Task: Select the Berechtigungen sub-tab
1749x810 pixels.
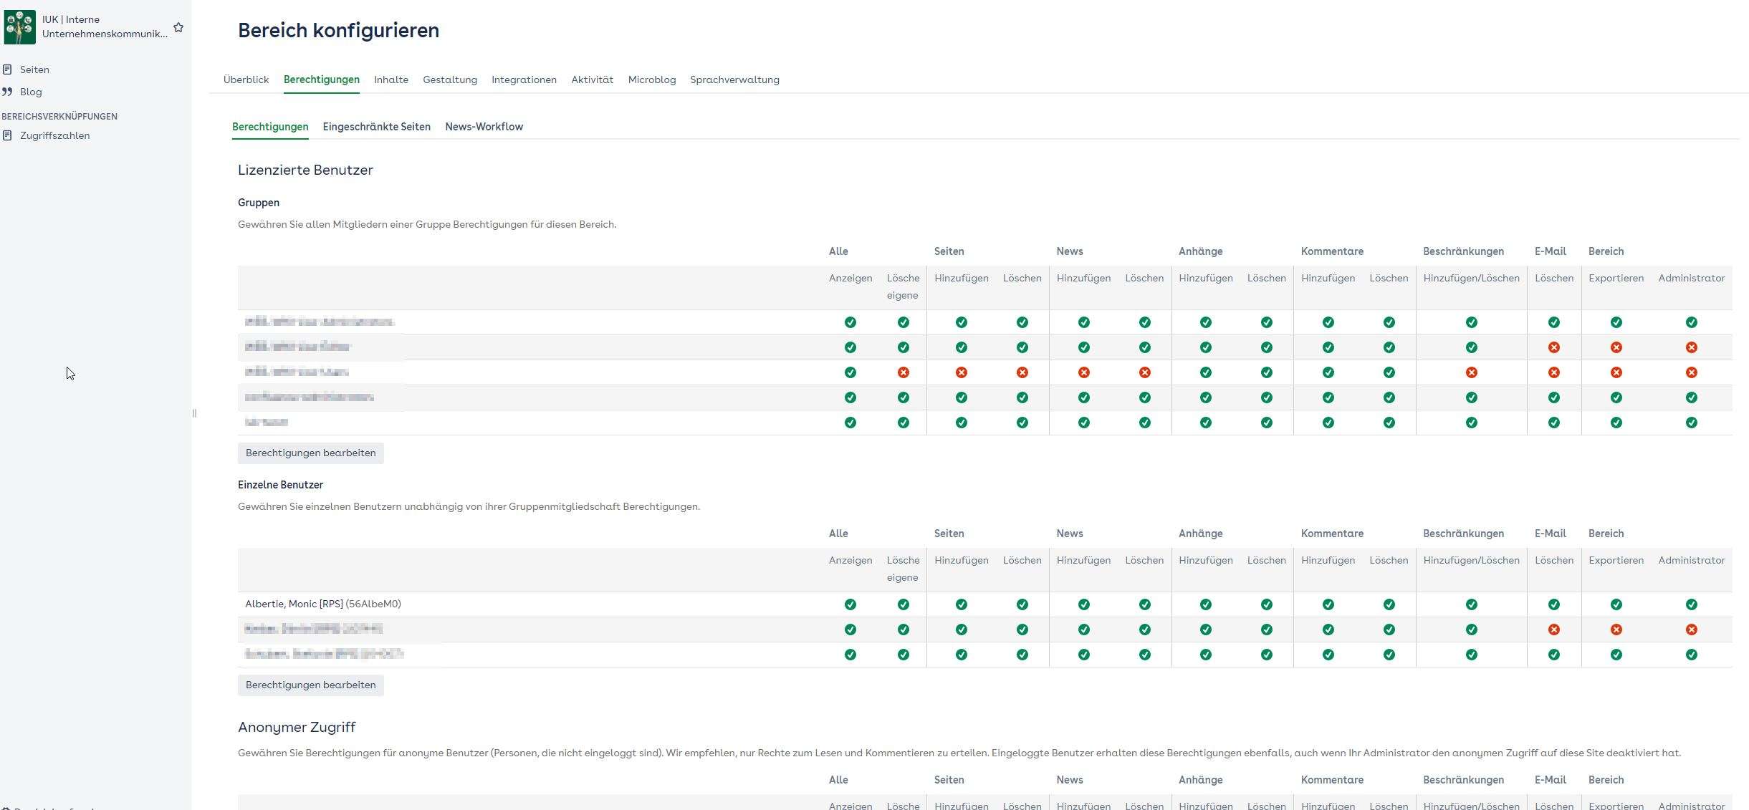Action: coord(270,127)
